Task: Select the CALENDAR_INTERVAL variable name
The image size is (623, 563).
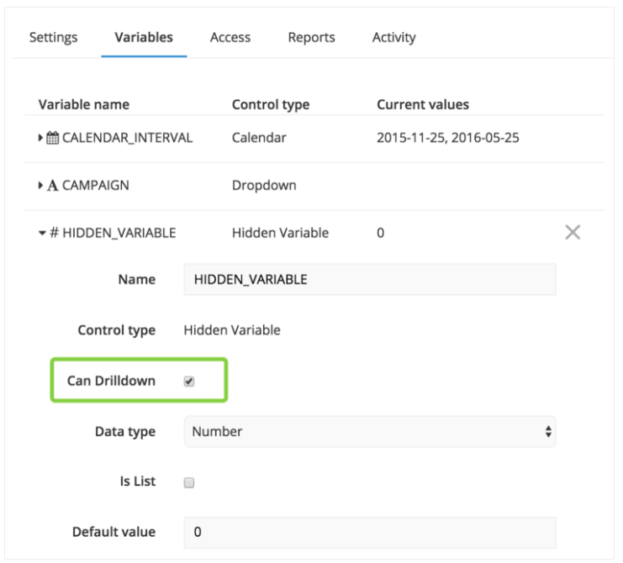Action: point(128,138)
